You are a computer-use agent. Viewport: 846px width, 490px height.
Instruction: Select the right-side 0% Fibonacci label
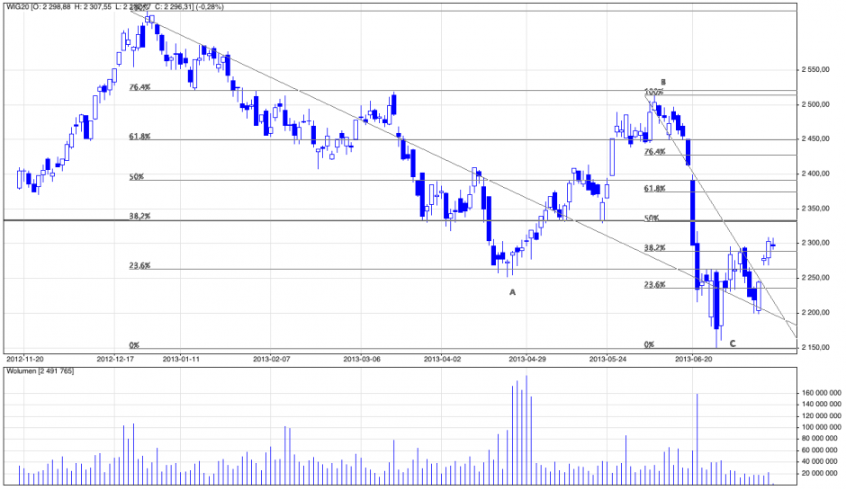(648, 344)
